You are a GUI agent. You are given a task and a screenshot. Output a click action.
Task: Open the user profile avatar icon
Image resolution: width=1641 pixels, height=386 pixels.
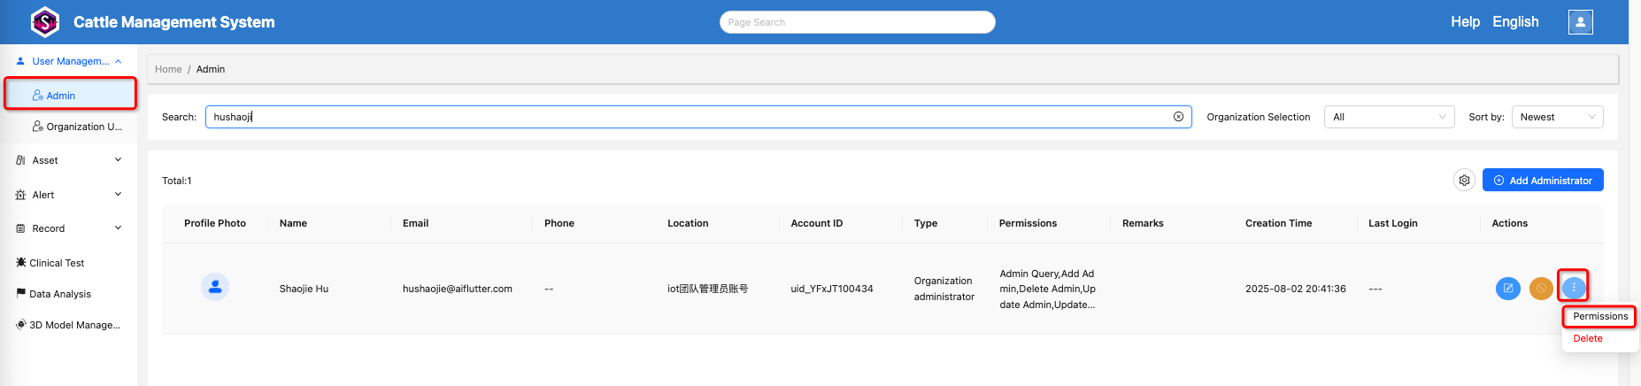pyautogui.click(x=1580, y=22)
